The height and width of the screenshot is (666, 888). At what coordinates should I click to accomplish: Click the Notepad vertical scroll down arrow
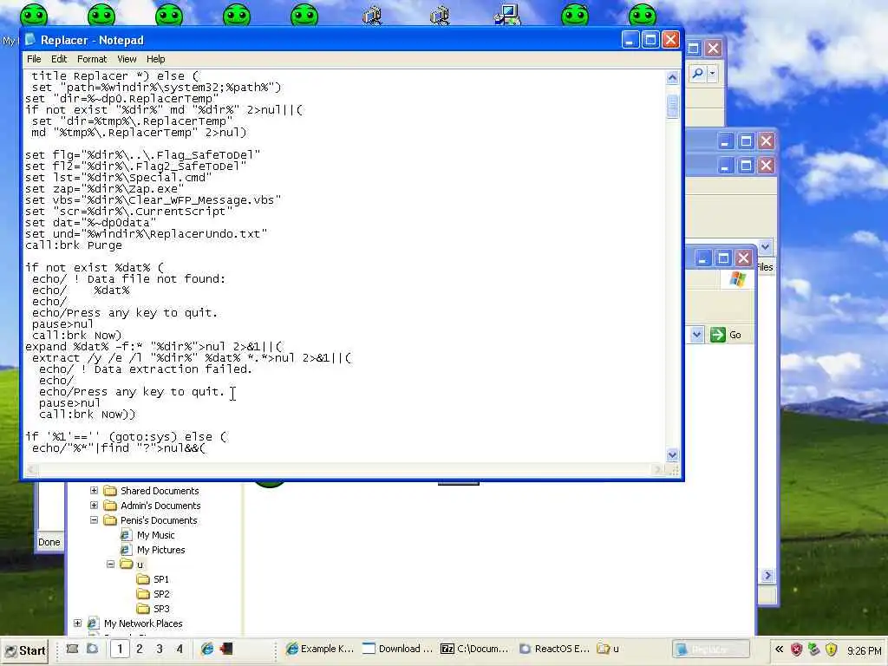tap(672, 454)
